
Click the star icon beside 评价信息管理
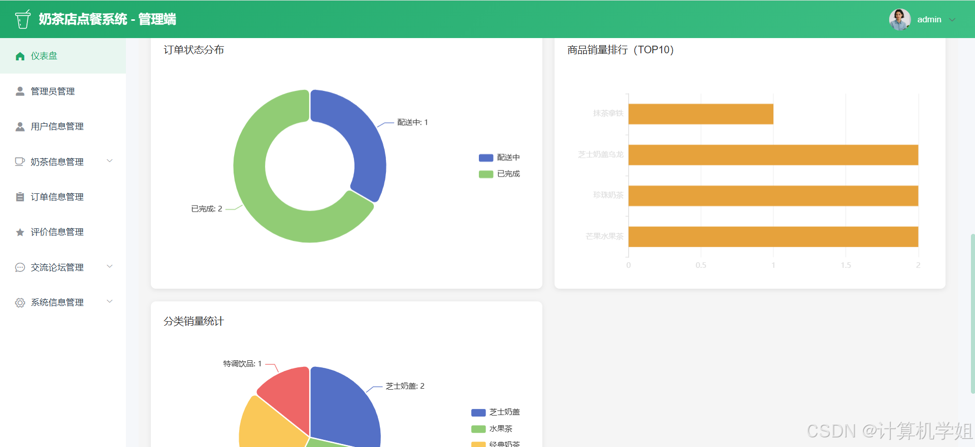[20, 232]
